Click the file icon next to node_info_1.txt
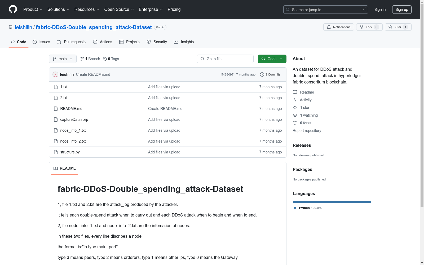The width and height of the screenshot is (424, 265). [56, 130]
